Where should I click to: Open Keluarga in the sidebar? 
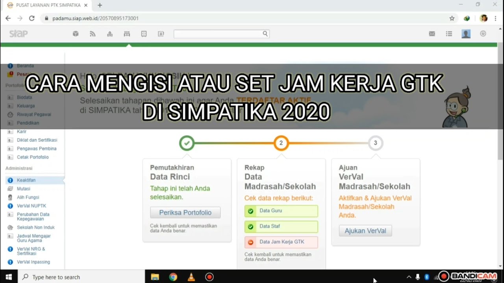click(26, 106)
